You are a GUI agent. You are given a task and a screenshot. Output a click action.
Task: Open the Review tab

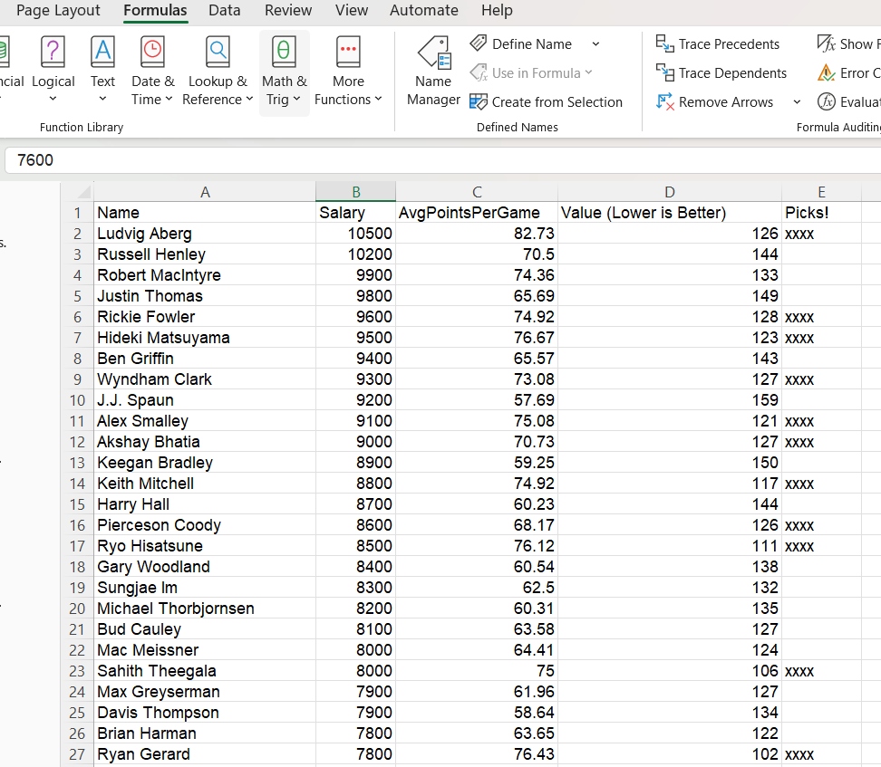(288, 10)
